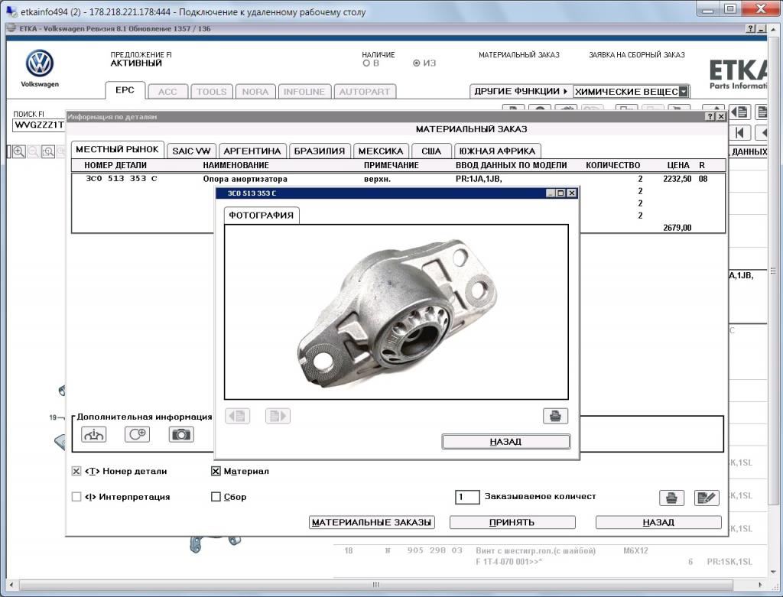
Task: Click the ПОИСК FI search field
Action: [x=39, y=125]
